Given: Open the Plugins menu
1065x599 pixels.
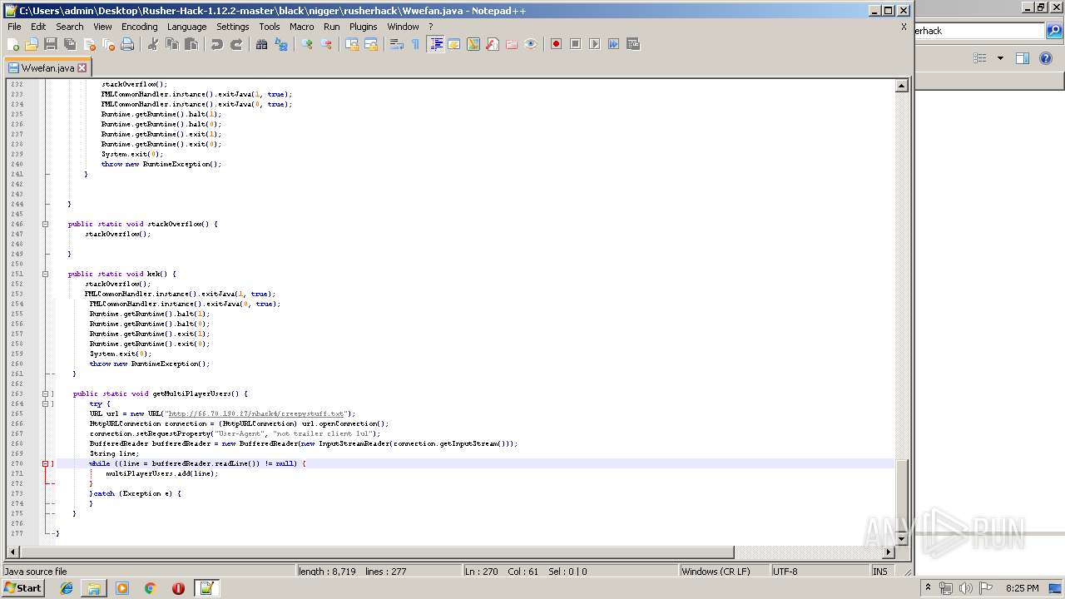Looking at the screenshot, I should [x=364, y=27].
